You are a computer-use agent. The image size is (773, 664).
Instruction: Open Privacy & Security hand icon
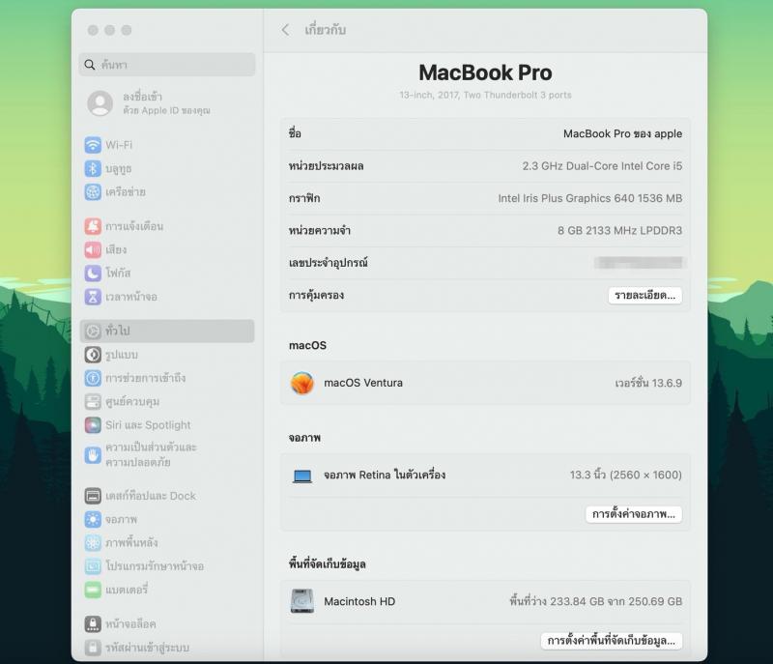93,455
